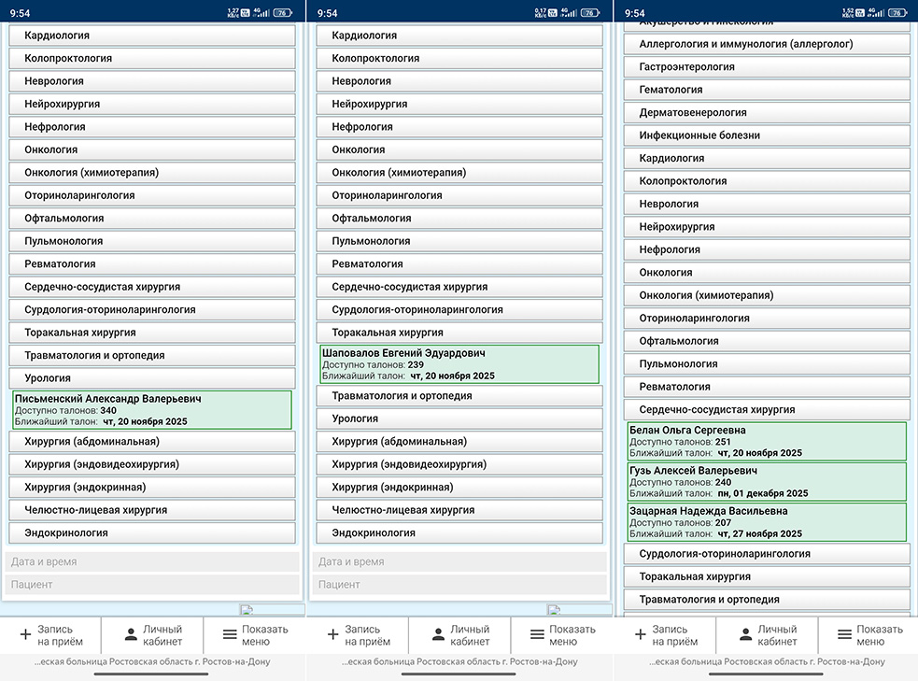Collapse the Урология section above Письменский

click(x=152, y=378)
